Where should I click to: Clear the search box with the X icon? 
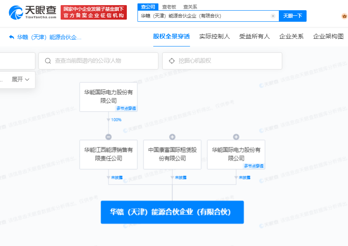[273, 16]
